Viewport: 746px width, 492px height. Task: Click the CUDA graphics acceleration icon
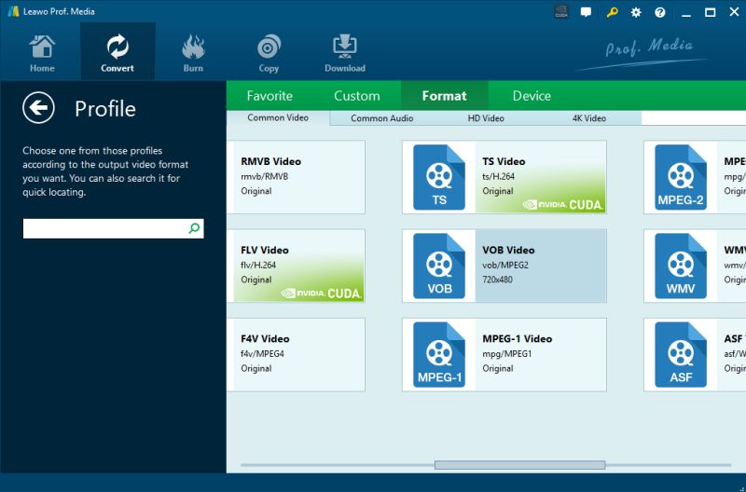561,12
